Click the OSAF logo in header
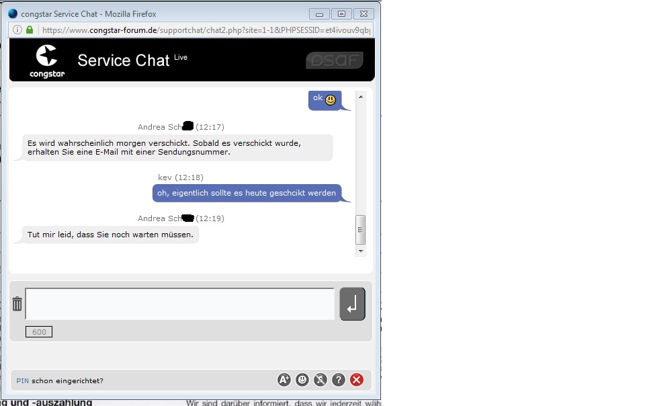The width and height of the screenshot is (645, 406). click(334, 60)
